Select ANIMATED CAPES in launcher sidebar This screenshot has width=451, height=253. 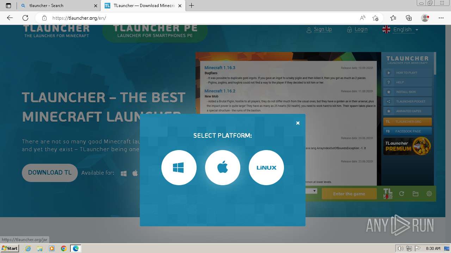(407, 111)
